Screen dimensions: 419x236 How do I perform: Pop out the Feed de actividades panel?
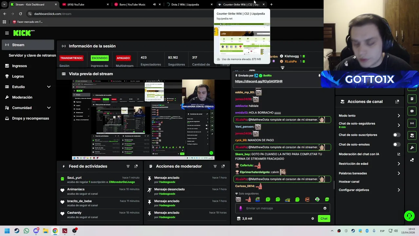pos(136,167)
